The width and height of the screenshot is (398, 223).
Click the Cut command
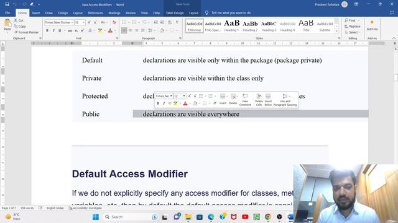pos(19,20)
